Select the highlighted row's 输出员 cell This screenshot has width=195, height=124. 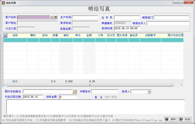(x=134, y=40)
